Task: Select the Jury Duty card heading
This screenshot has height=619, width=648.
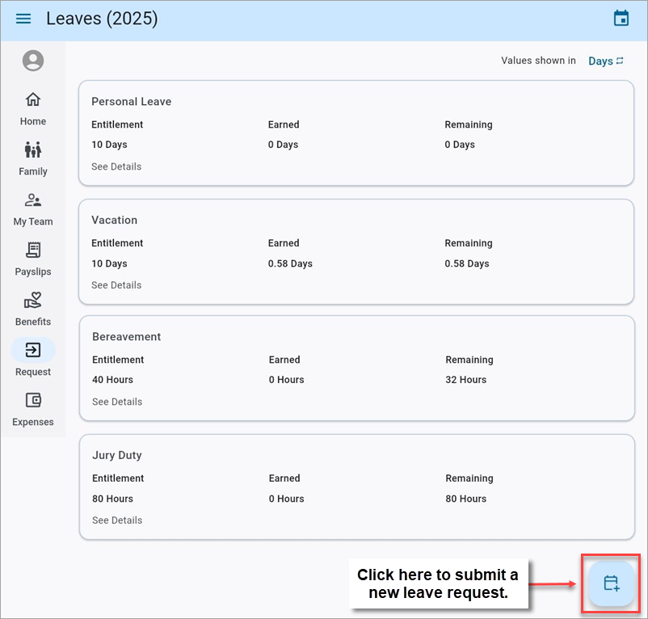Action: [x=117, y=456]
